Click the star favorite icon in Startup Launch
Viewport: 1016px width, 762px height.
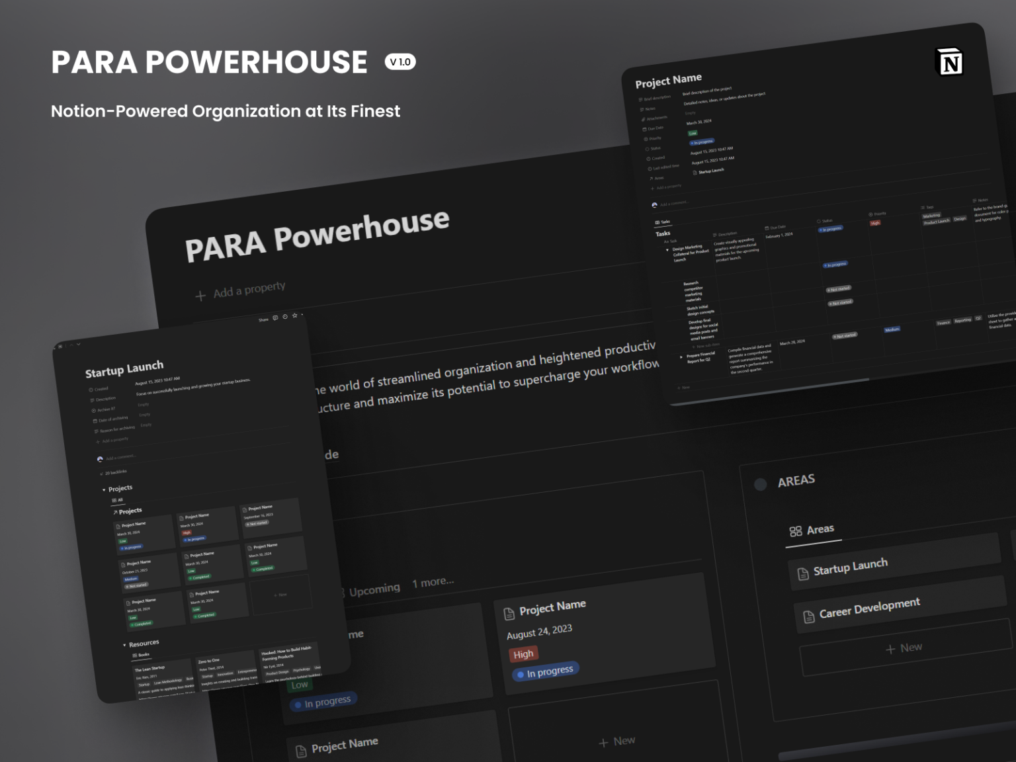pyautogui.click(x=295, y=316)
